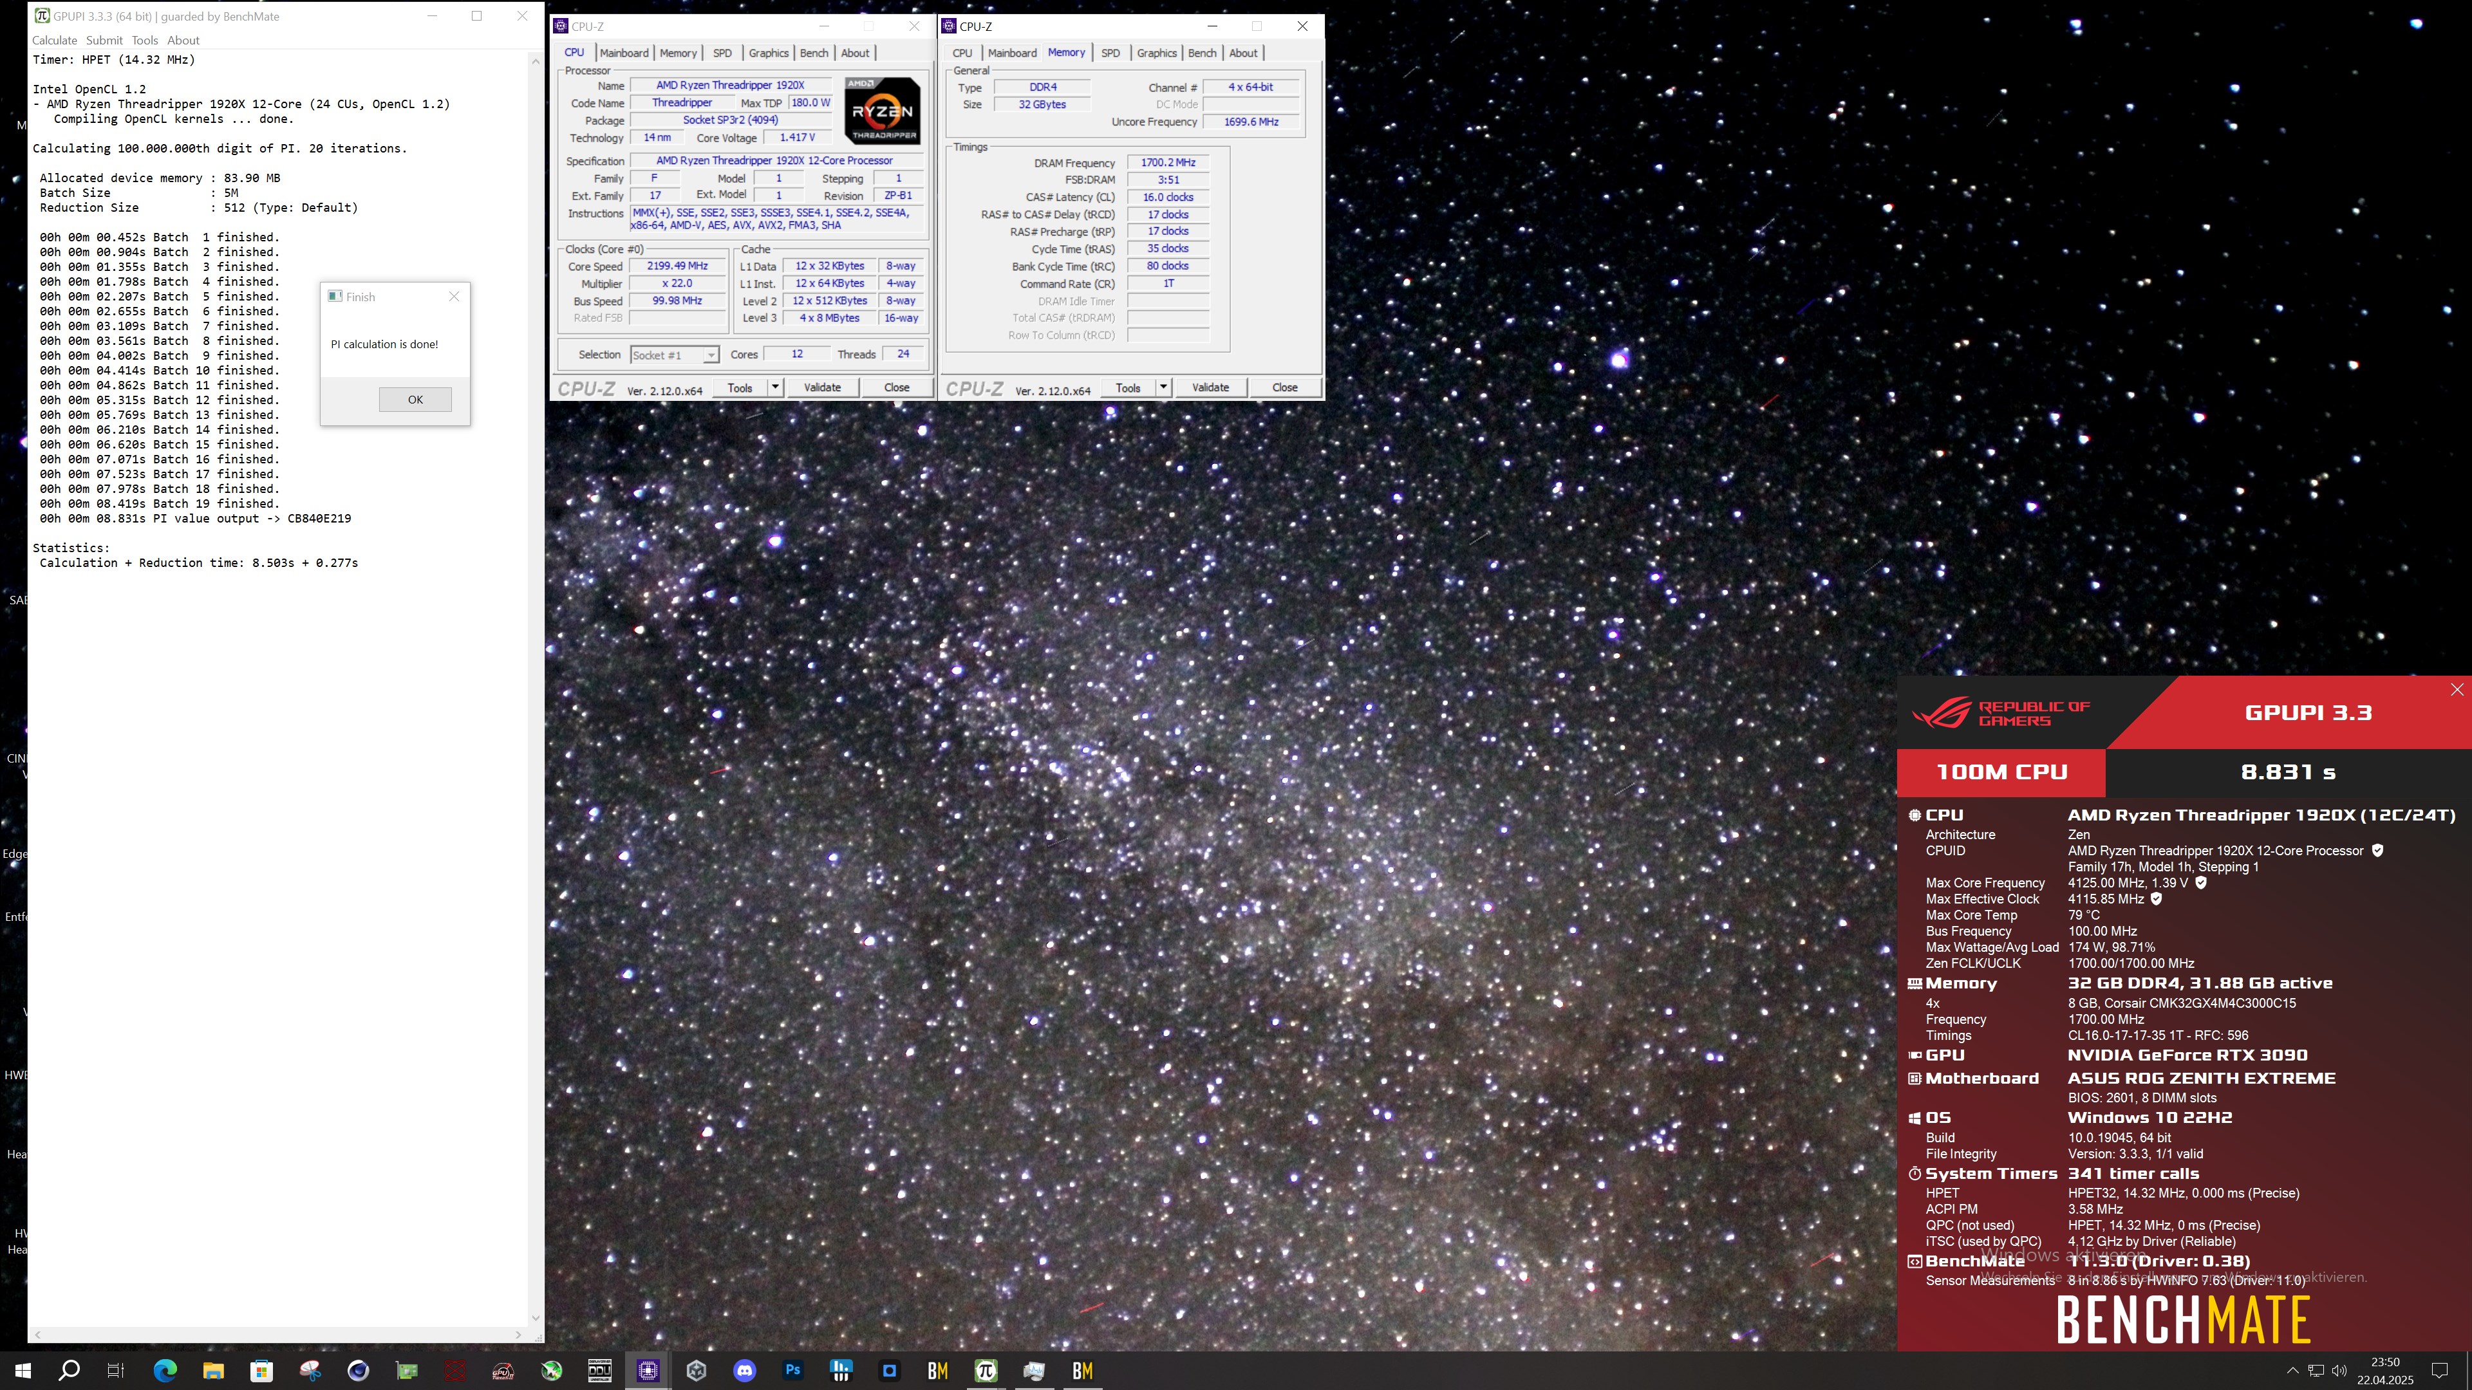The height and width of the screenshot is (1390, 2472).
Task: Click the '8.831 s' result in BenchMate panel
Action: pos(2288,772)
